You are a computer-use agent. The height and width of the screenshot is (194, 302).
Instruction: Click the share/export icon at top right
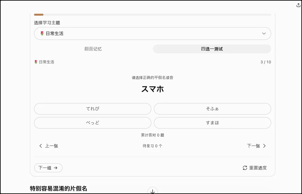[x=298, y=5]
